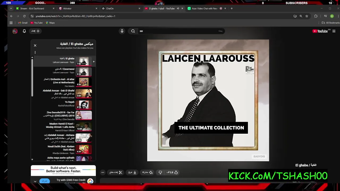Dislike the video with the thumbs-down button
Screen dimensions: 340x191
click(x=160, y=172)
